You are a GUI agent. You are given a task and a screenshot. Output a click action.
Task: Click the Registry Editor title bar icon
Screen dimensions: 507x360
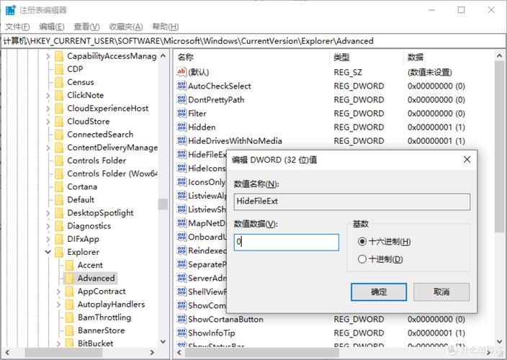[10, 10]
